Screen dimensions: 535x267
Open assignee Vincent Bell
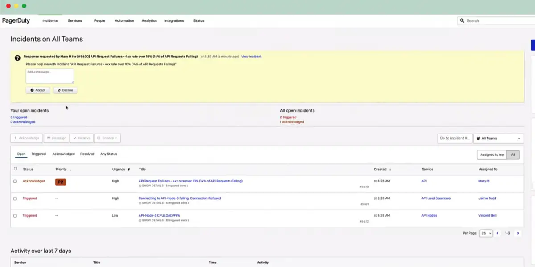click(487, 216)
